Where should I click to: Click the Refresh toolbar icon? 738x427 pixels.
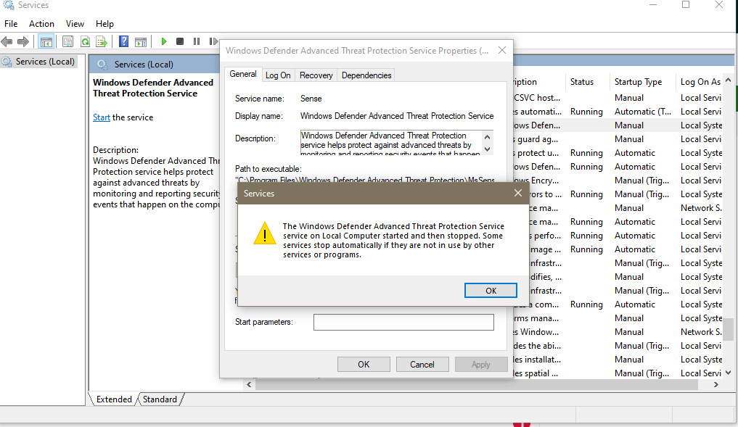pos(85,41)
